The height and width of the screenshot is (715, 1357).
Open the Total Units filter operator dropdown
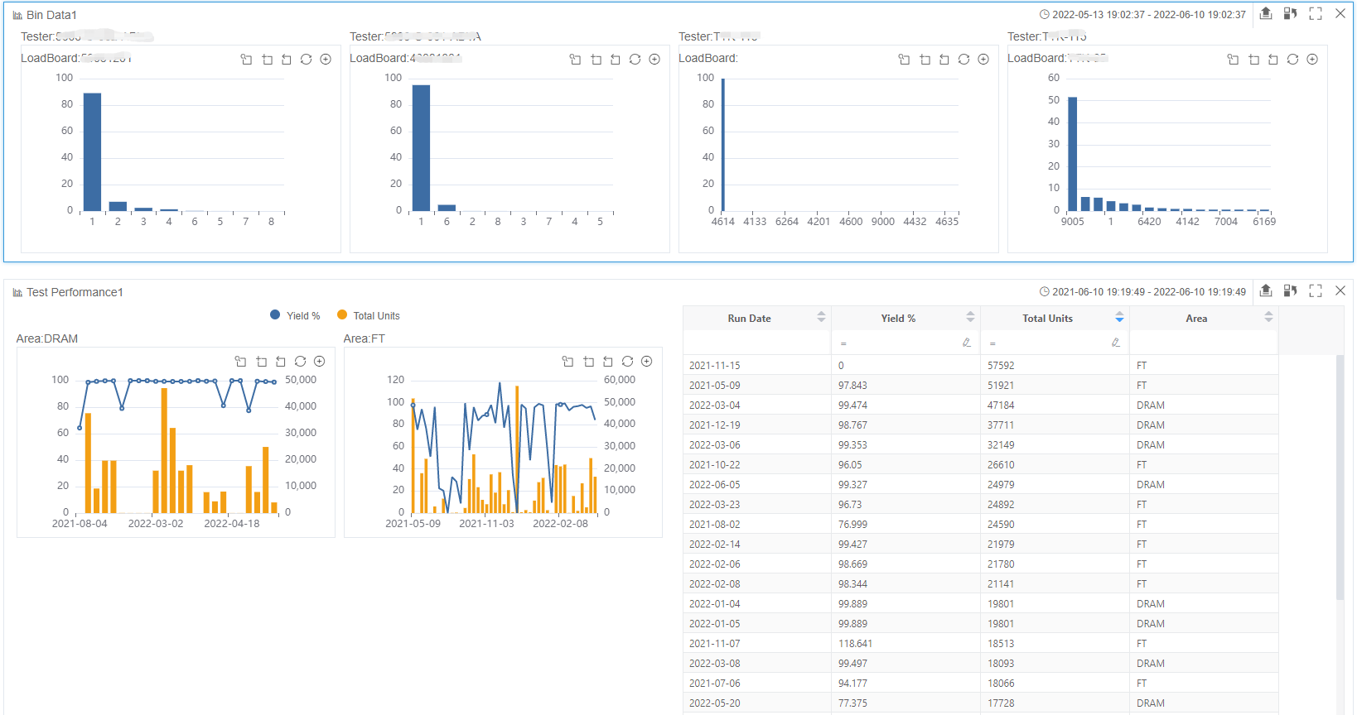click(992, 343)
